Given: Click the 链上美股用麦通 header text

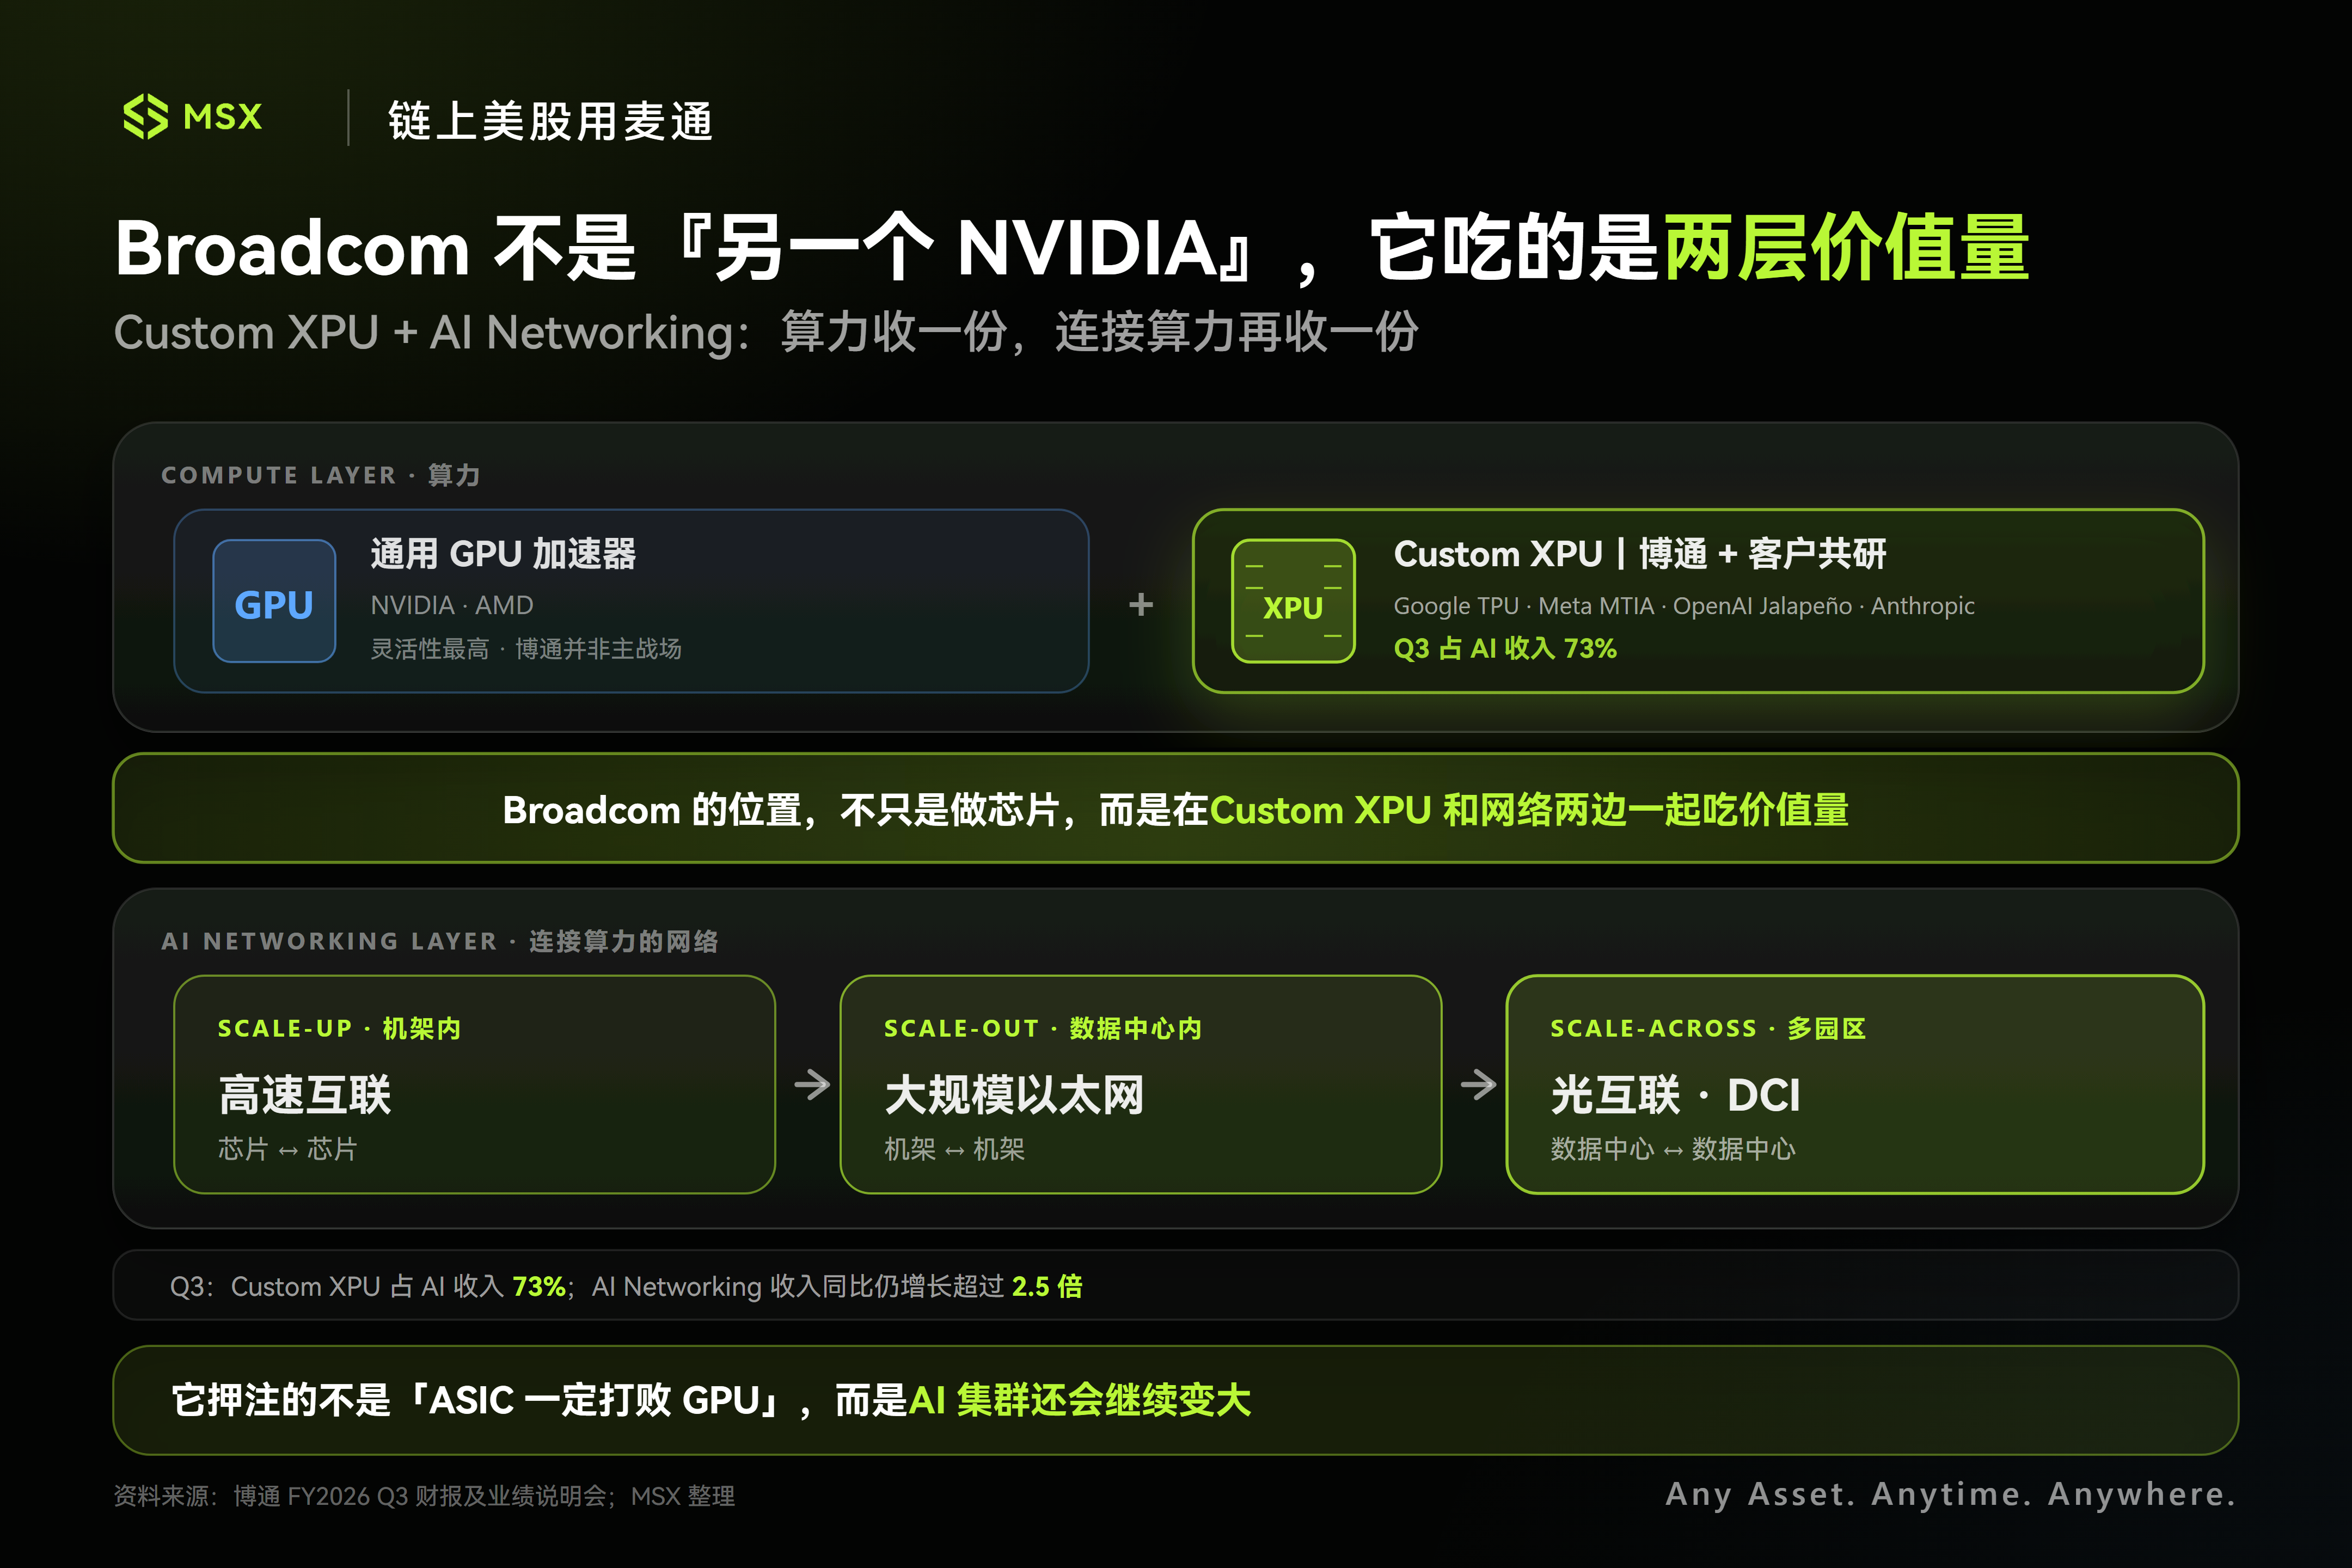Looking at the screenshot, I should pyautogui.click(x=551, y=121).
